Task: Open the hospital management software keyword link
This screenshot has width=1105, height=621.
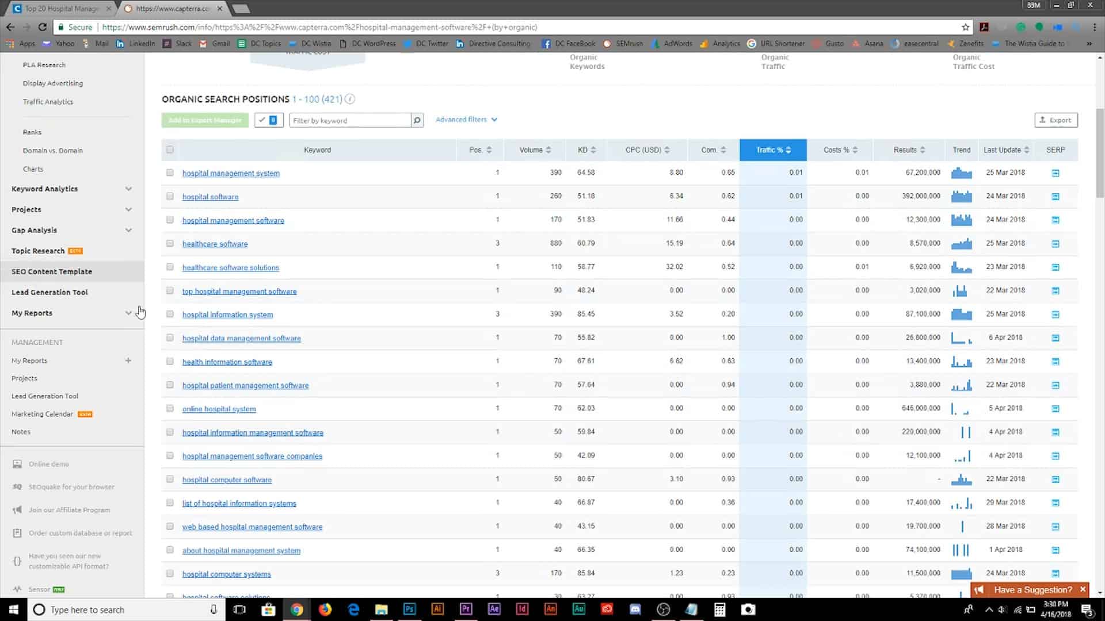Action: 233,221
